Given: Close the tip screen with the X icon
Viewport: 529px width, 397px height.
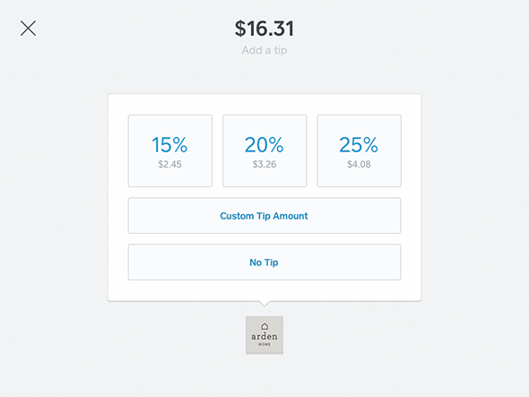Looking at the screenshot, I should pos(28,29).
